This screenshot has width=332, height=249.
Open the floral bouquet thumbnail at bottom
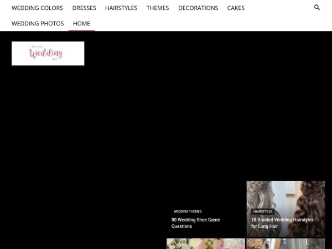[x=206, y=243]
